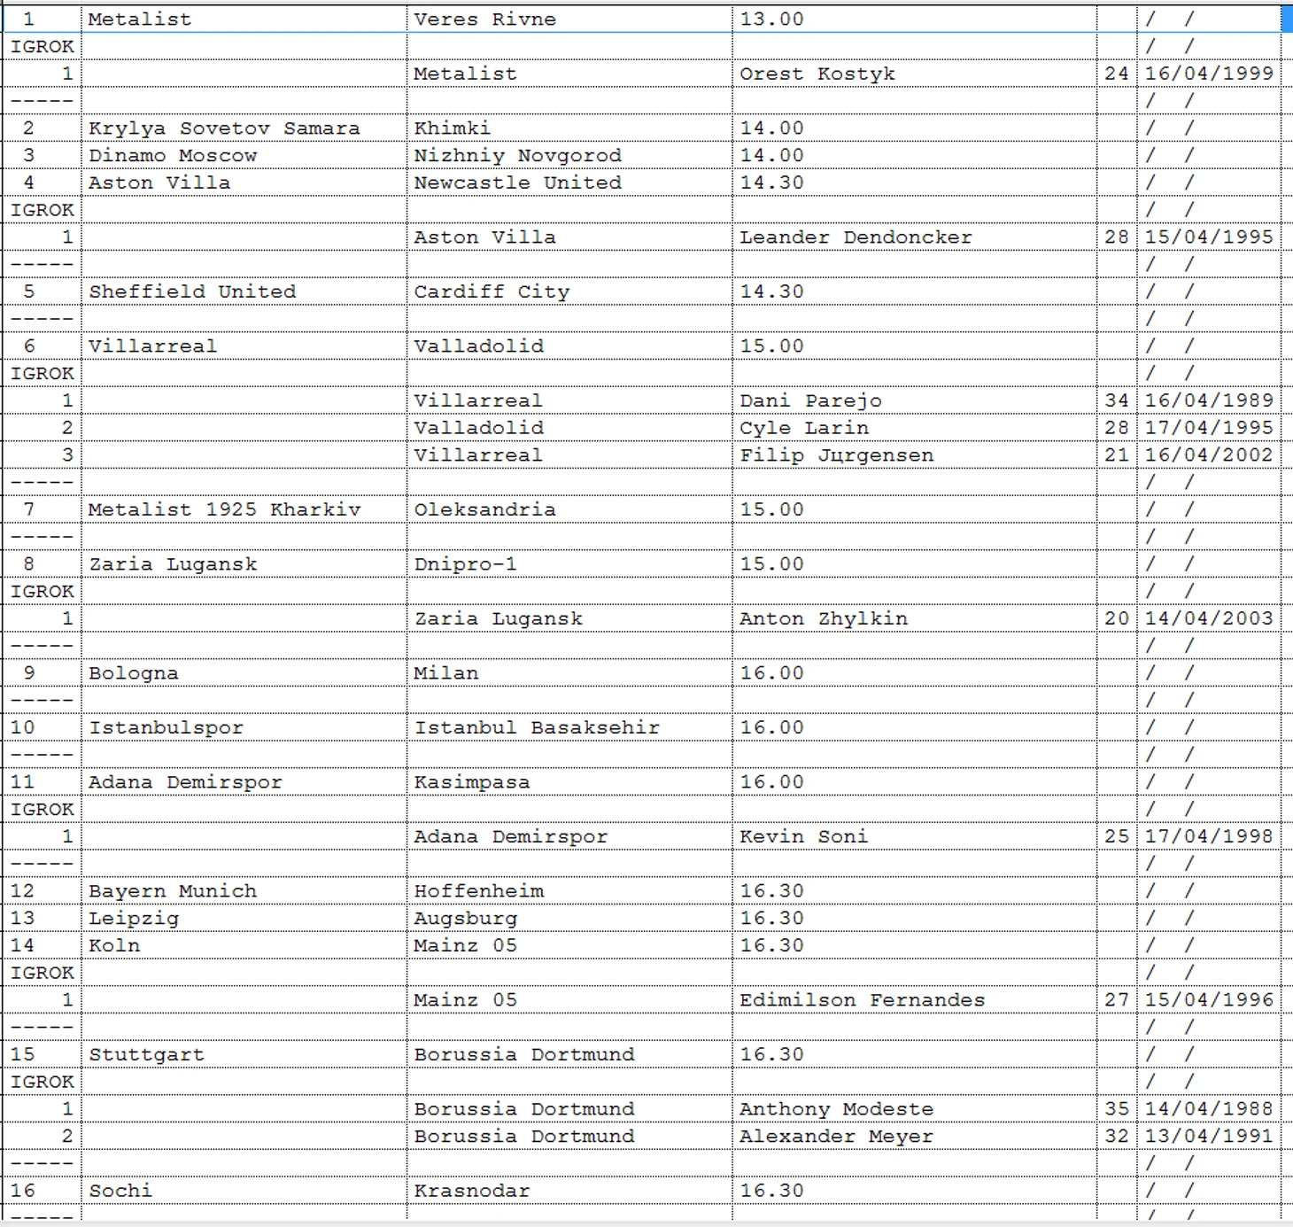Click the 'Leander Dendoncker' player cell
The height and width of the screenshot is (1227, 1293).
[914, 237]
